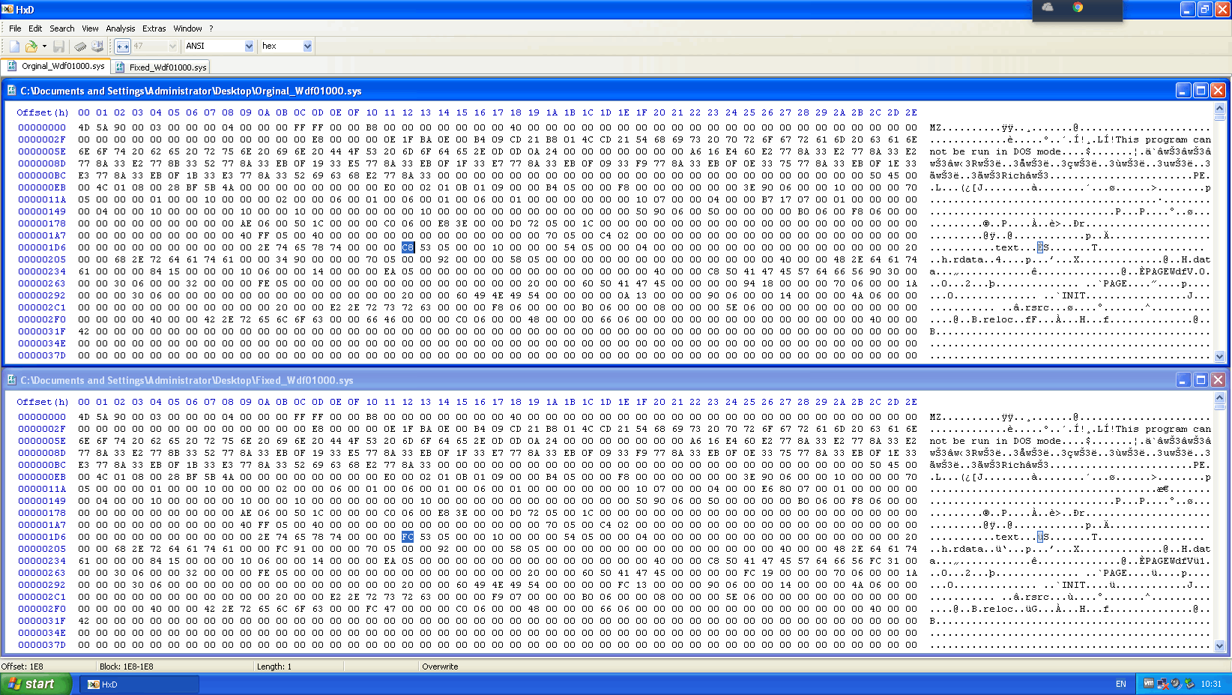Open the Windows Start menu
This screenshot has height=695, width=1232.
(x=36, y=684)
